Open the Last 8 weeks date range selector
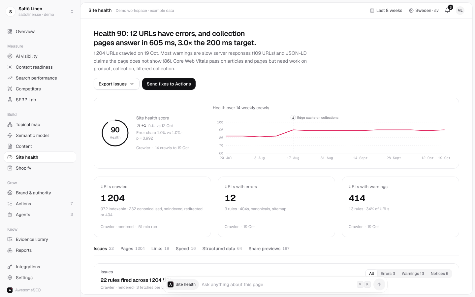Viewport: 475px width, 297px height. coord(386,11)
